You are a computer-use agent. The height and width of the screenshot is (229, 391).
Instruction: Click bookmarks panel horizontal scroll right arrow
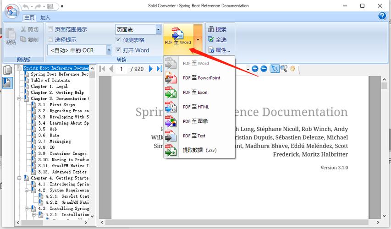[86, 223]
